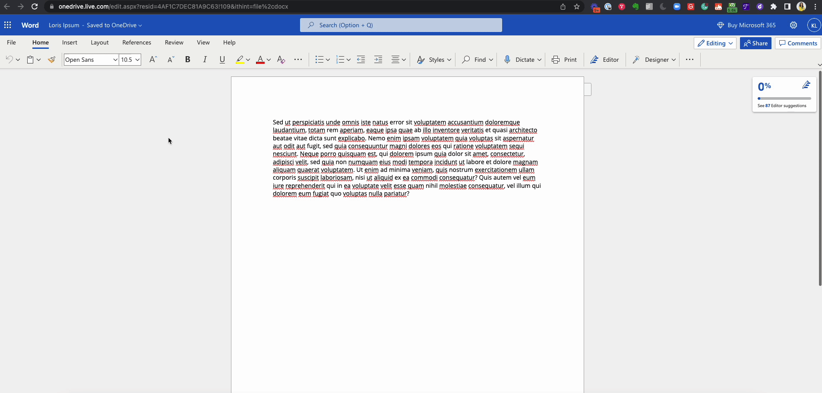Decrease the paragraph indent

point(361,60)
